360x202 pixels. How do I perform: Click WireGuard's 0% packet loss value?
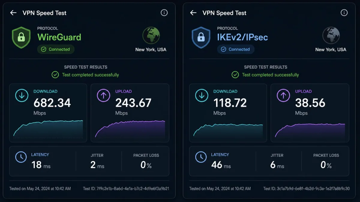(146, 165)
